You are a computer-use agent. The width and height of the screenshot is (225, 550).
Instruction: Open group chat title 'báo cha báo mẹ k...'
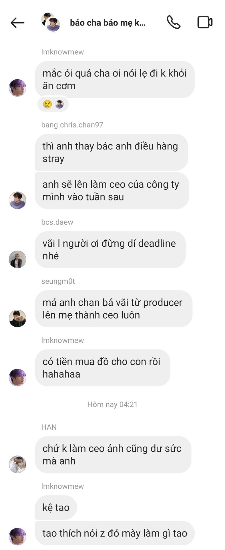tap(108, 23)
